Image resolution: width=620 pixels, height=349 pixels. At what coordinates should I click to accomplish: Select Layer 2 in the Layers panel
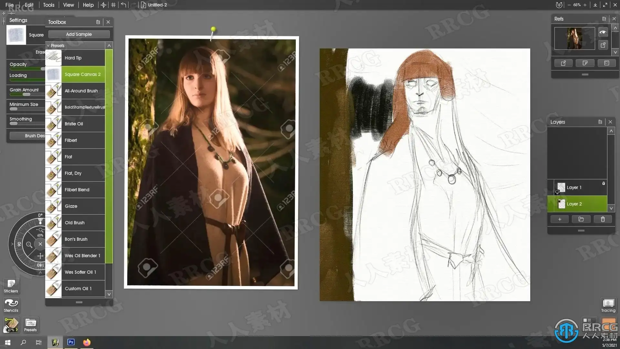point(577,204)
